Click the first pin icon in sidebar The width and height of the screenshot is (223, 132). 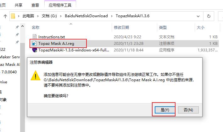17,27
